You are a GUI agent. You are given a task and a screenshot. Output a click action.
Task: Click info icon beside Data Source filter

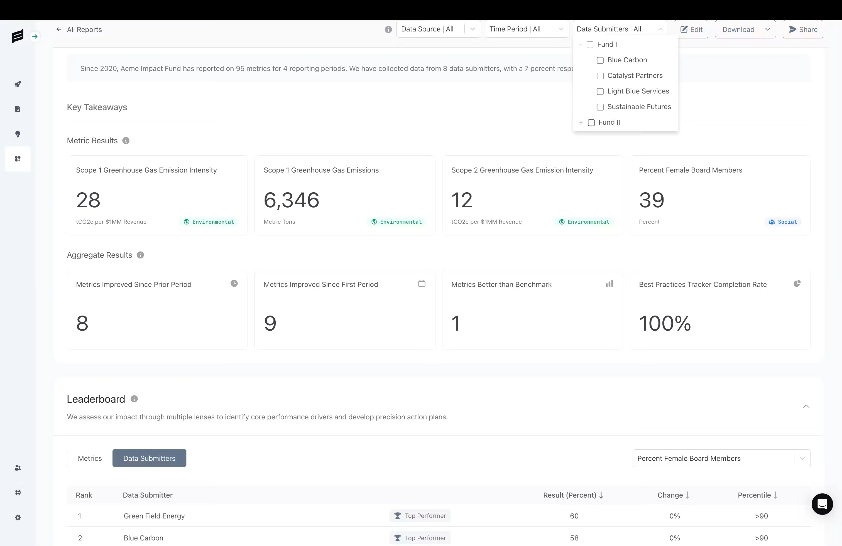(388, 29)
